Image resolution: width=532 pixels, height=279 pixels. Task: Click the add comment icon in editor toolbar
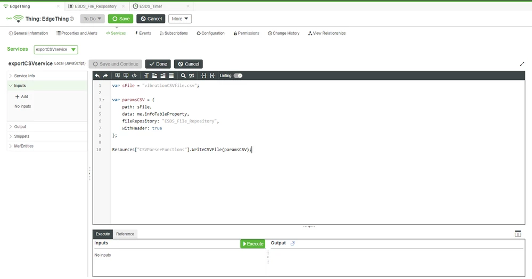[117, 76]
